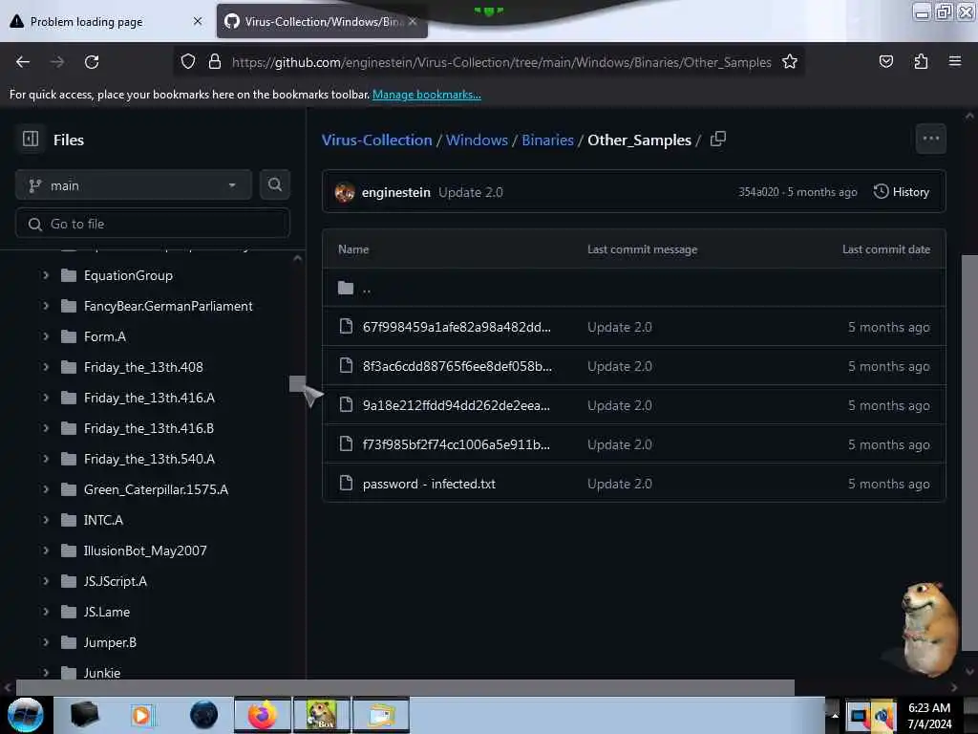
Task: Open file 9a18e212ffdd94dd262de2eea...
Action: click(x=457, y=405)
